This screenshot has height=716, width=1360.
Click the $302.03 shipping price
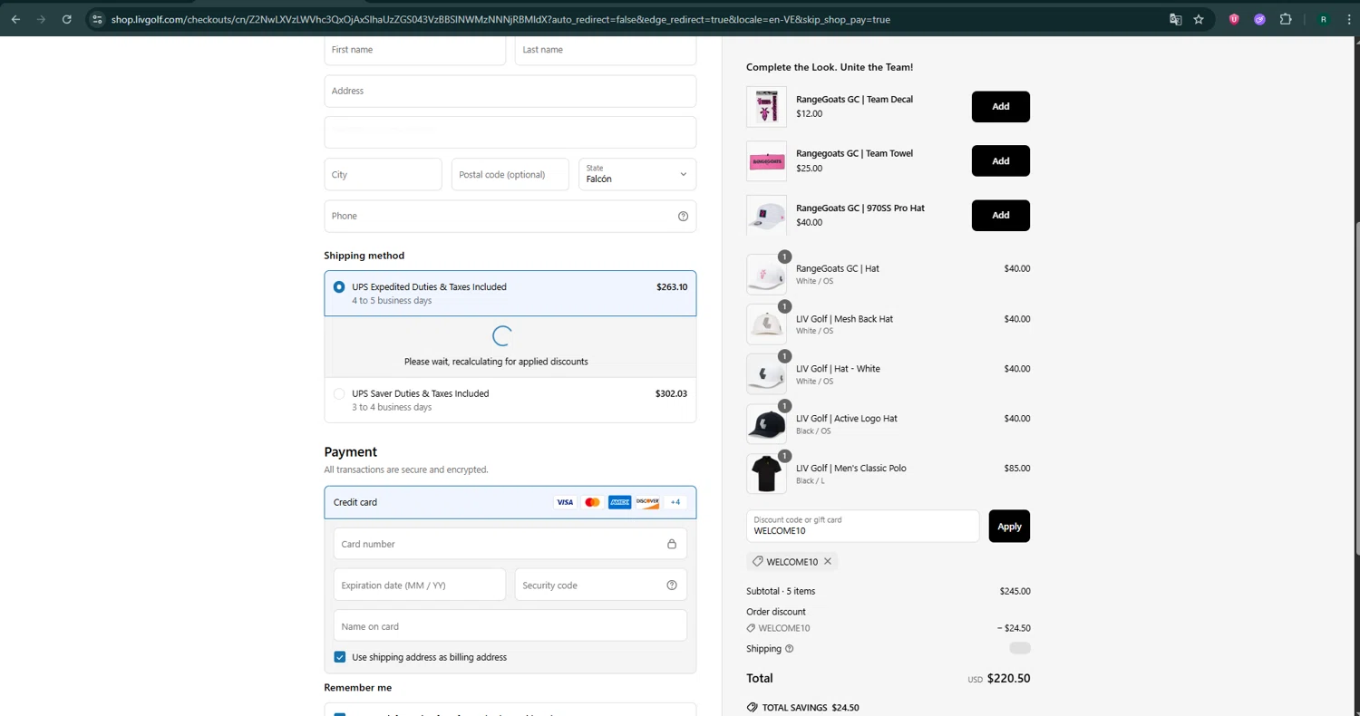[x=671, y=393]
